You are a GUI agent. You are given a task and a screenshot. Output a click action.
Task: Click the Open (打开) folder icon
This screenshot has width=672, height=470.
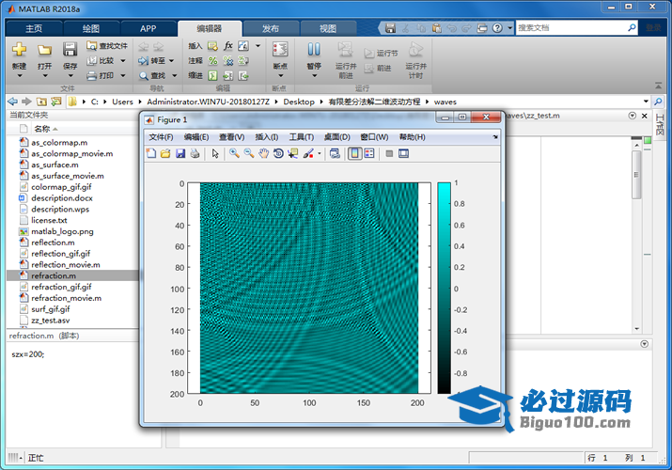(x=44, y=50)
